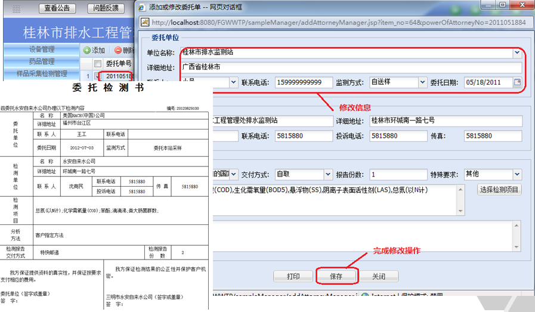Click the down arrow of the lower text area scrollbar
This screenshot has width=535, height=312.
coord(517,247)
